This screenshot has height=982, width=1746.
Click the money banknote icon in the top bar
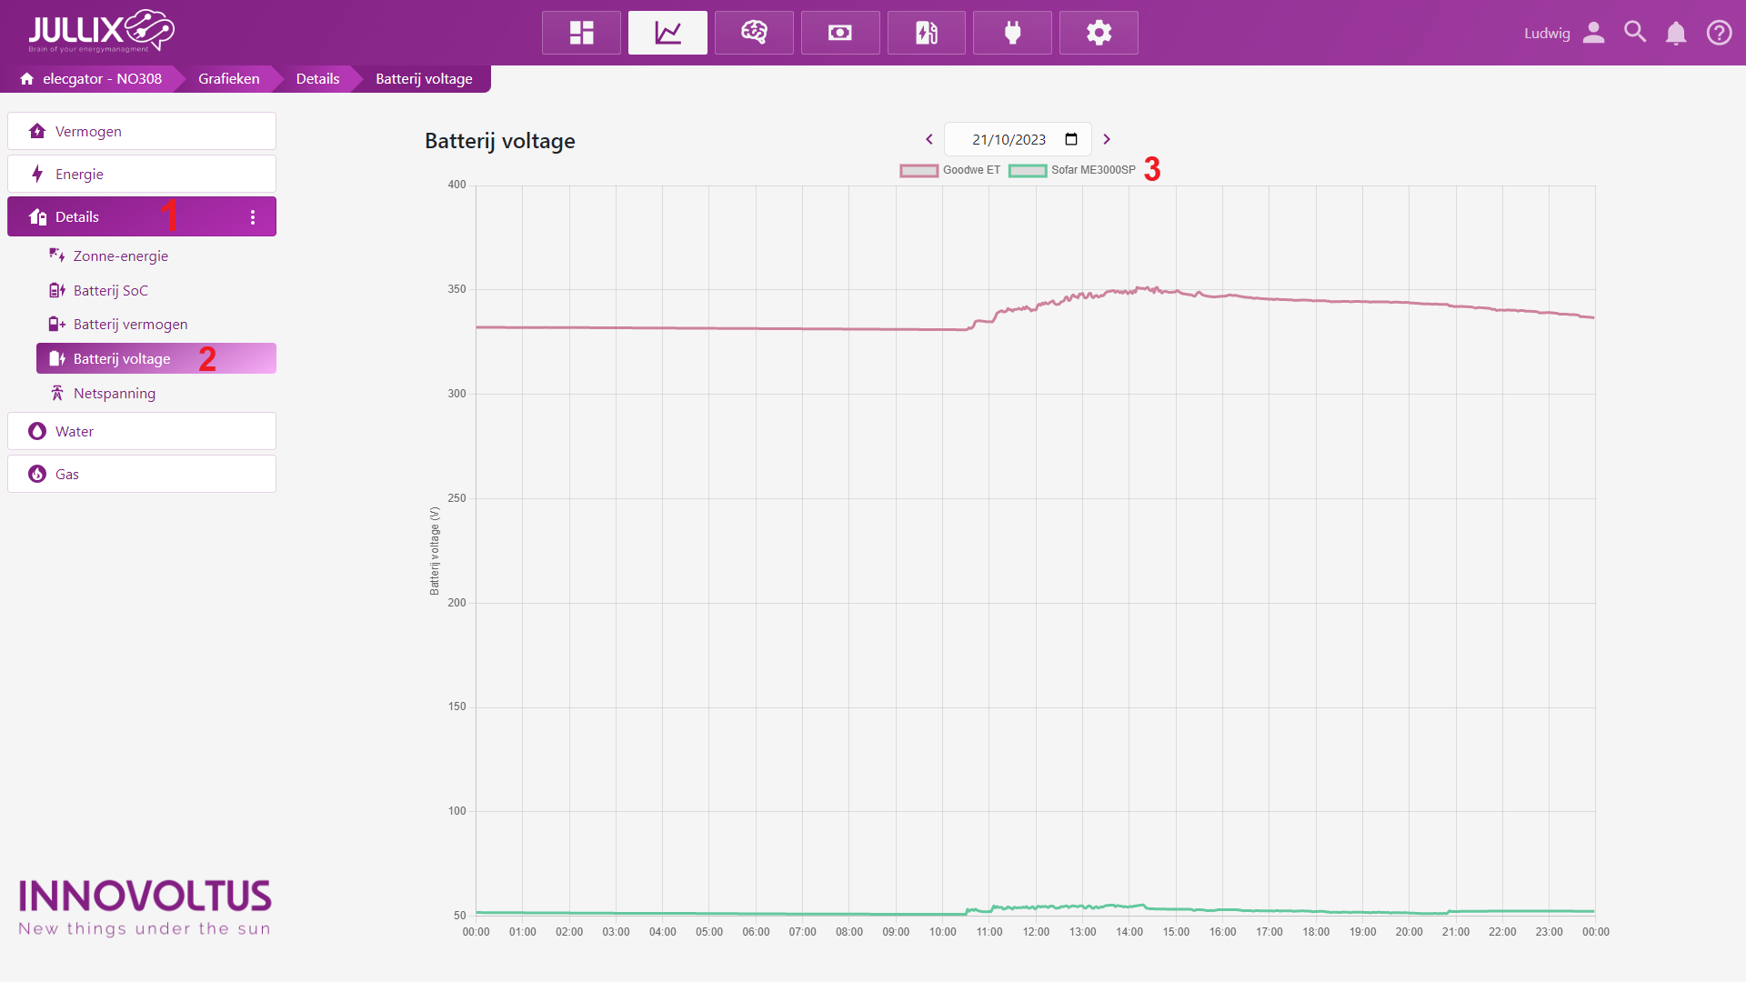pos(840,33)
